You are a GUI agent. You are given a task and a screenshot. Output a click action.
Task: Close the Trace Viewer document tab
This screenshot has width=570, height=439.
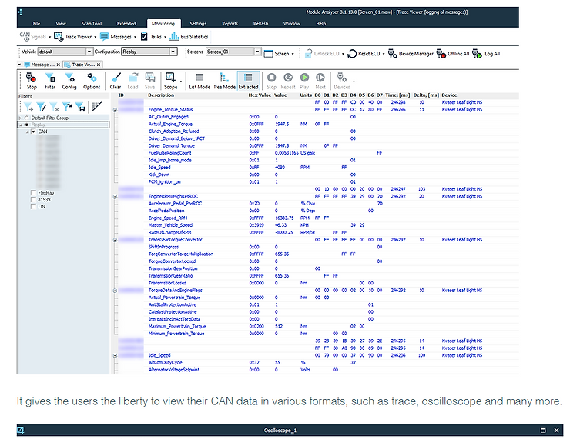point(99,65)
